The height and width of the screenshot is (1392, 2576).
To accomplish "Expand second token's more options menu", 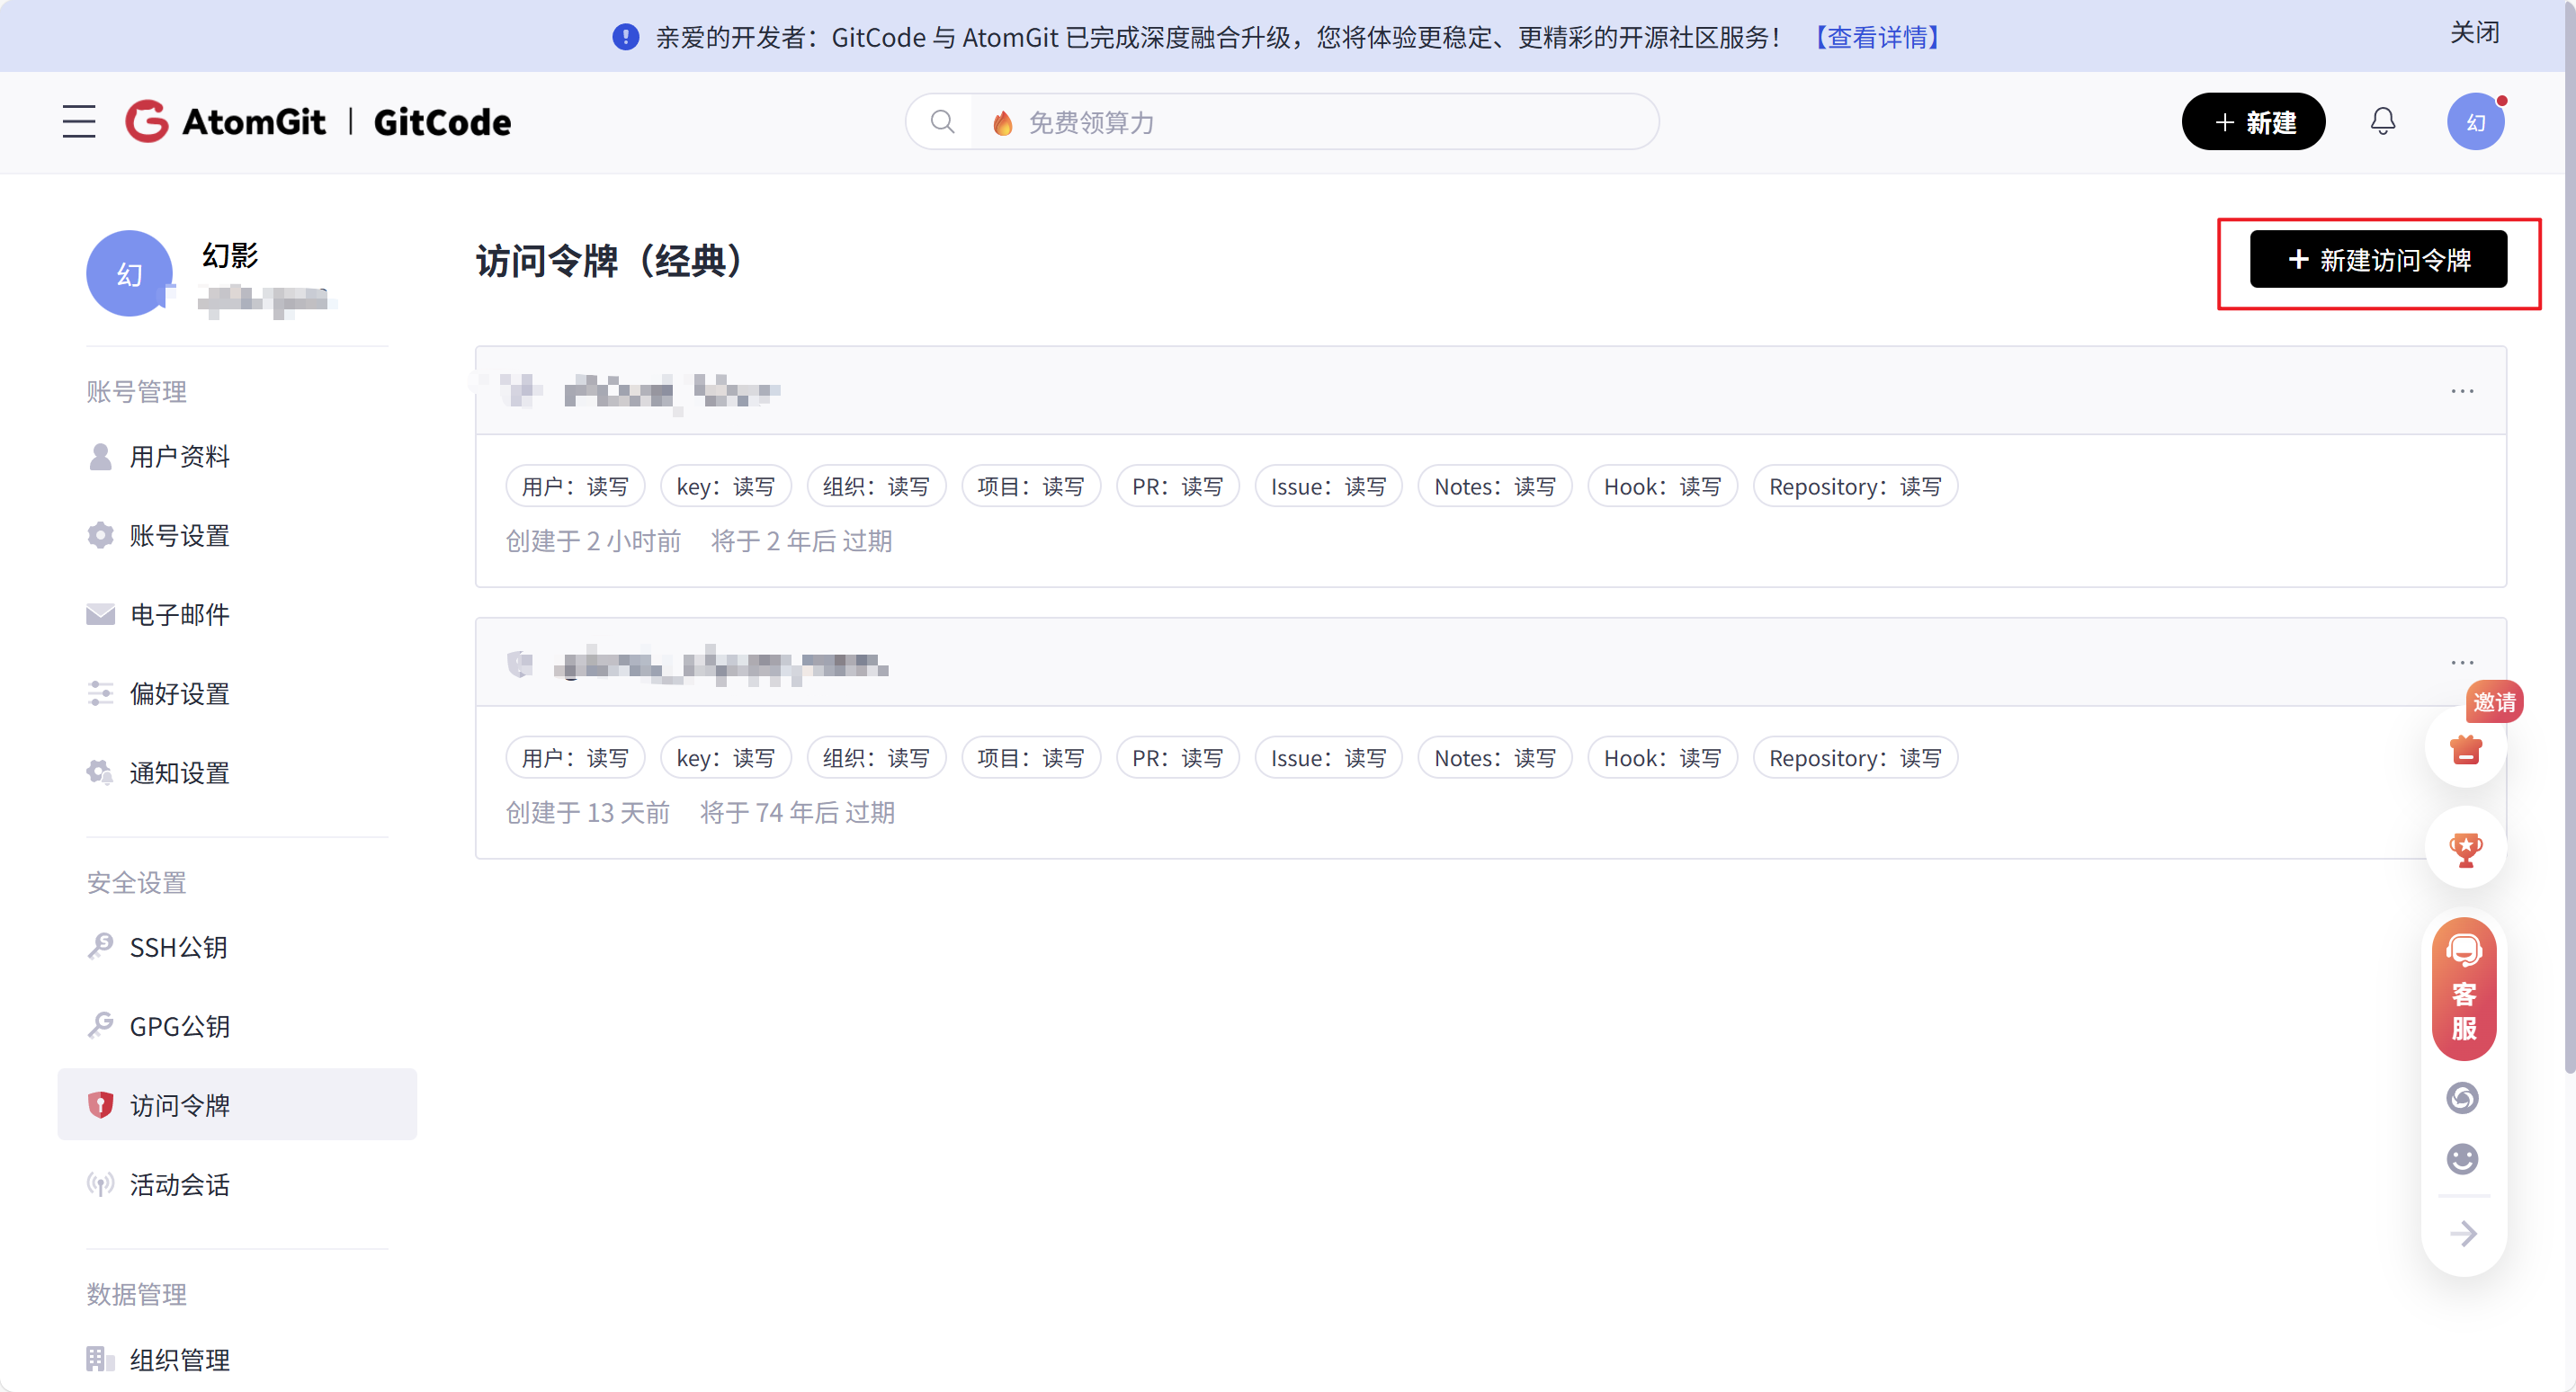I will click(2462, 663).
